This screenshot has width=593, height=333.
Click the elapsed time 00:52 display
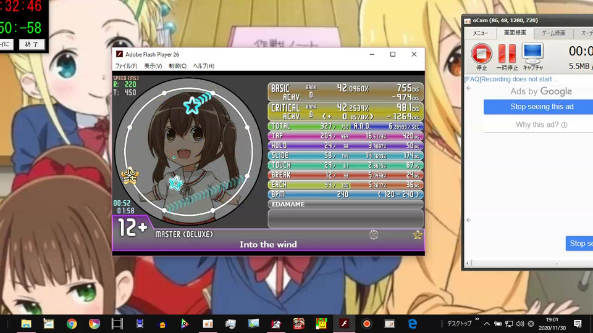[122, 203]
